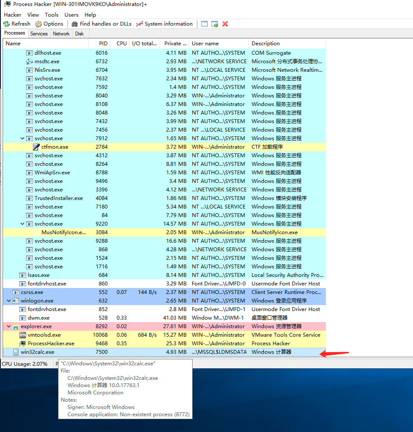This screenshot has height=432, width=413.
Task: Select the dwm.exe process name
Action: pyautogui.click(x=38, y=318)
